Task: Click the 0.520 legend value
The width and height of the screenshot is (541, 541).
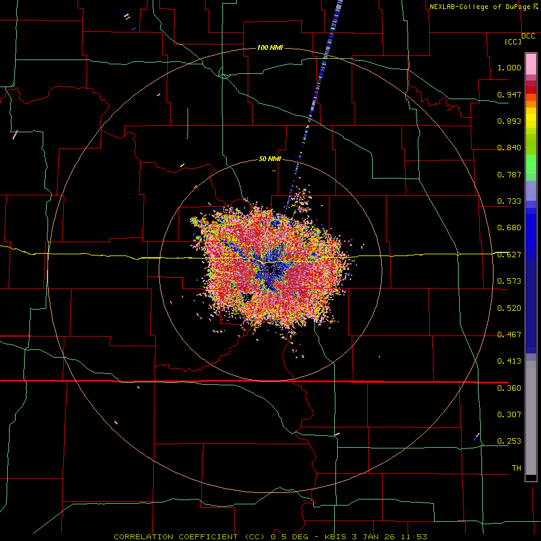Action: pos(509,308)
